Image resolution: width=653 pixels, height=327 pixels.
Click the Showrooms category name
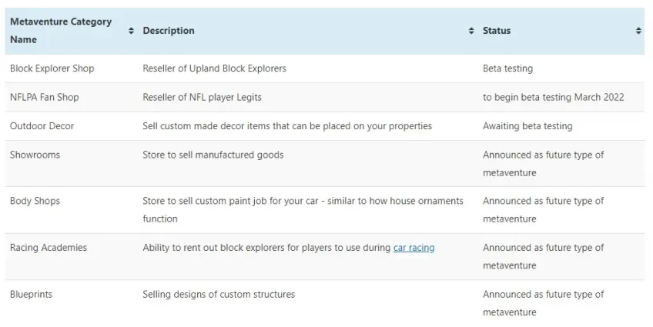(x=35, y=155)
